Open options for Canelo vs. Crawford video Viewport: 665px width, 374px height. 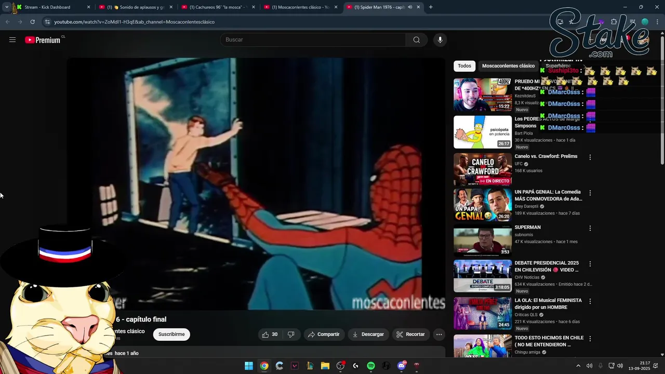[x=590, y=157]
